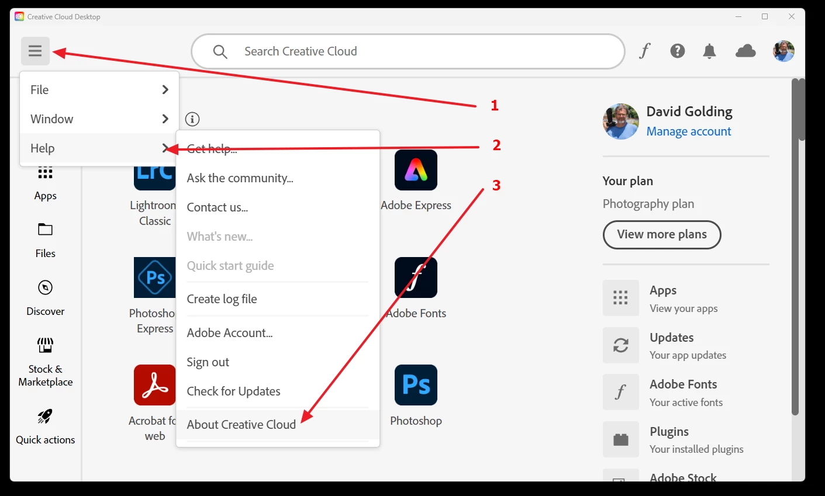Click Manage account link
The image size is (825, 496).
click(x=689, y=131)
